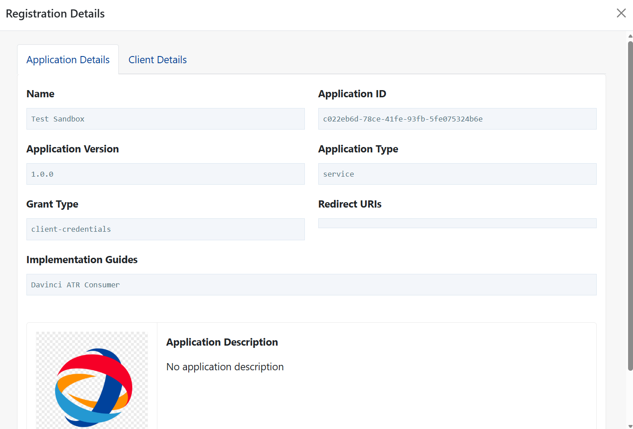Close the Registration Details dialog
Screen dimensions: 633x429
tap(621, 13)
